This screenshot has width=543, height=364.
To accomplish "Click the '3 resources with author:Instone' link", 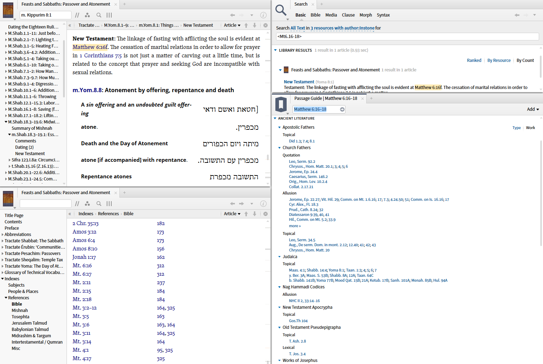I will [343, 28].
